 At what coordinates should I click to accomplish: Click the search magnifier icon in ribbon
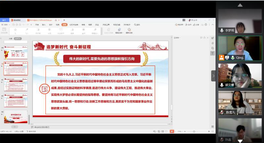click(135, 25)
